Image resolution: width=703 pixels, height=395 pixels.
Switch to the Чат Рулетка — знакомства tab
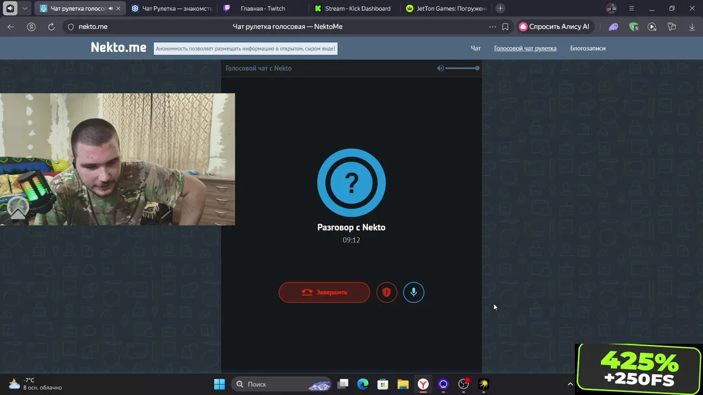coord(171,8)
